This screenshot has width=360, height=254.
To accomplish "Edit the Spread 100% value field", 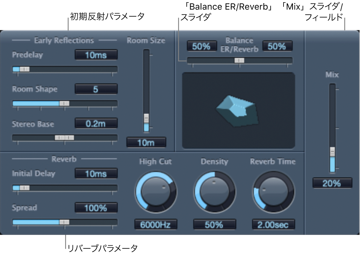I will point(96,208).
